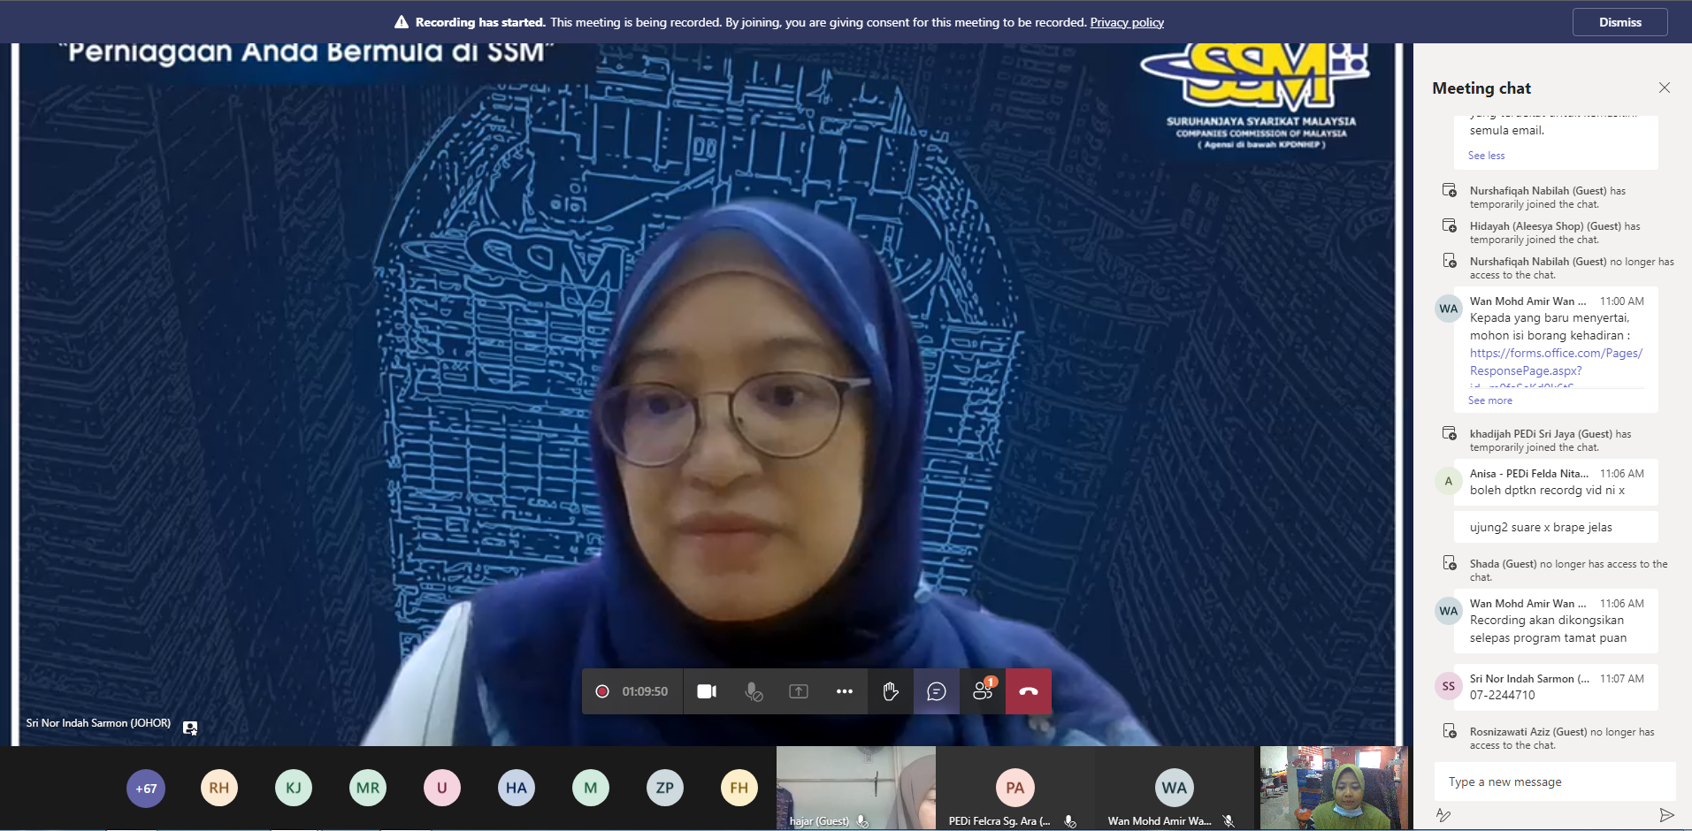Click the muted mic icon on Wan Mohd Amir tile
The image size is (1692, 831).
click(1229, 821)
